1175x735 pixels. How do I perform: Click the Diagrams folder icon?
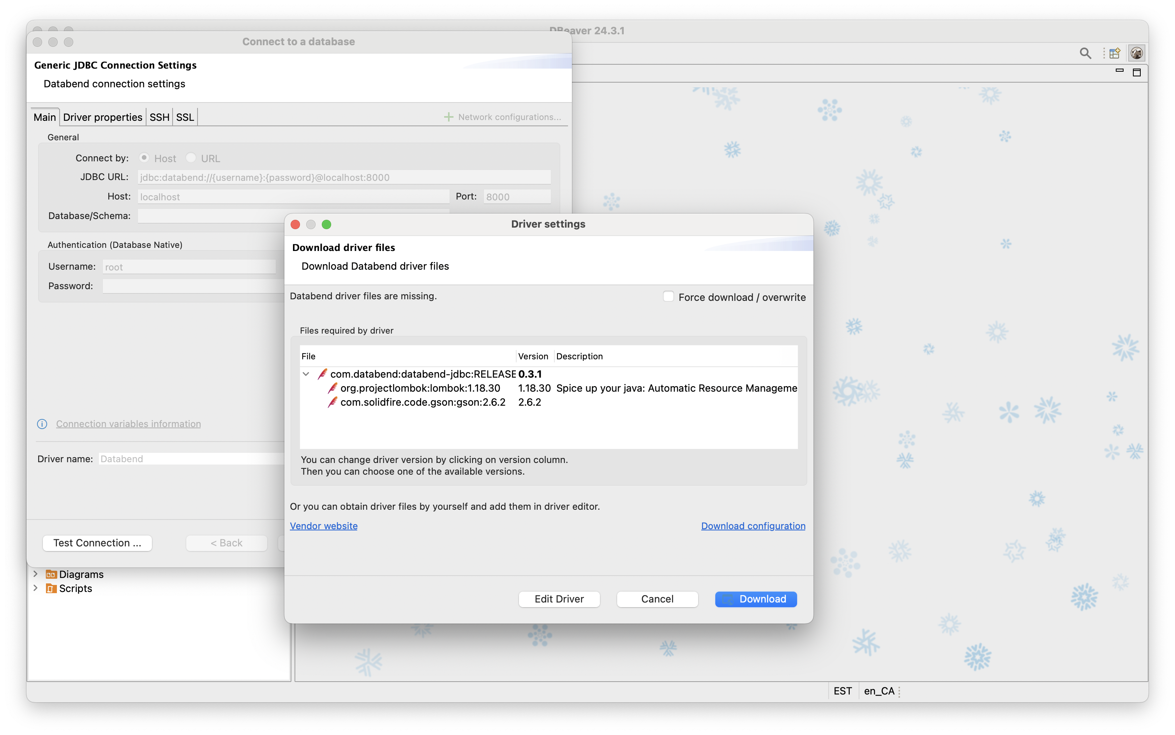(51, 574)
